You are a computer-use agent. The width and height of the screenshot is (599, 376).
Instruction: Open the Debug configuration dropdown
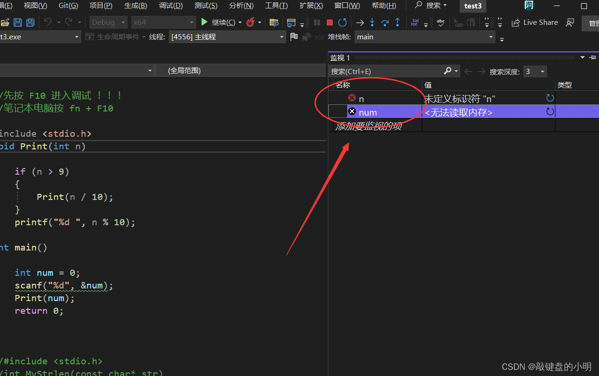tap(108, 22)
